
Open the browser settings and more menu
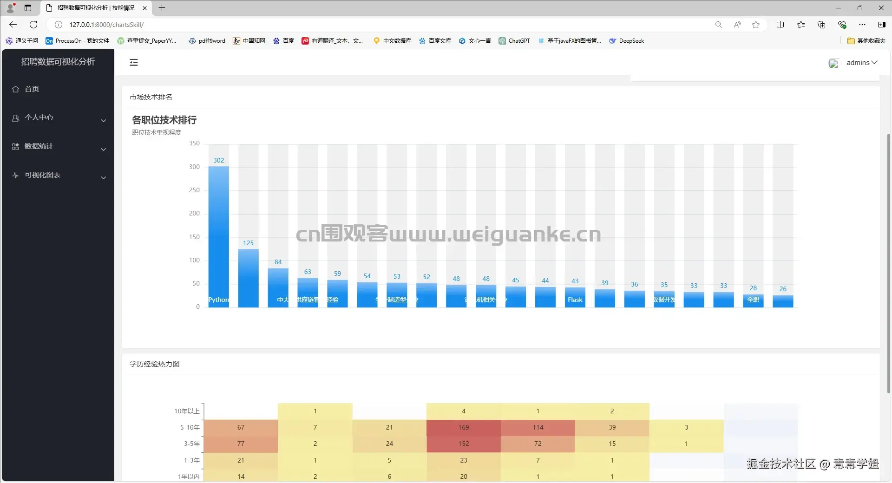(x=862, y=25)
